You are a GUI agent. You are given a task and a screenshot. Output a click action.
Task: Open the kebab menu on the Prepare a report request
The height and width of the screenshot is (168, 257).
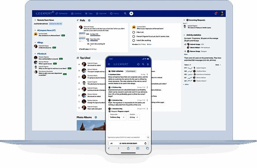point(147,109)
